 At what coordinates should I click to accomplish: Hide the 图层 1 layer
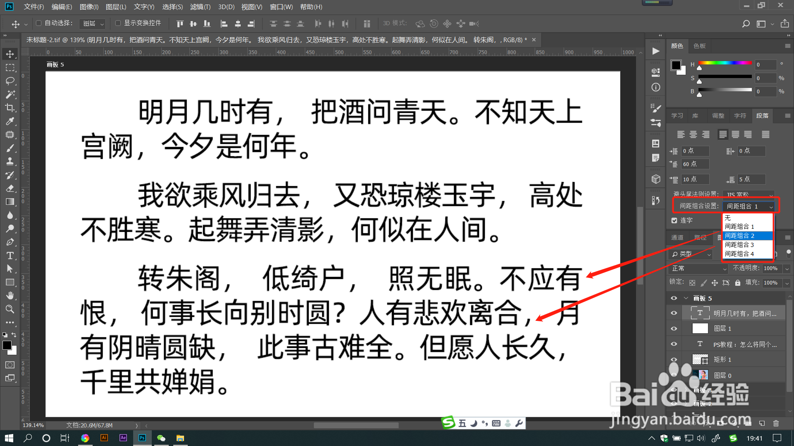tap(674, 329)
